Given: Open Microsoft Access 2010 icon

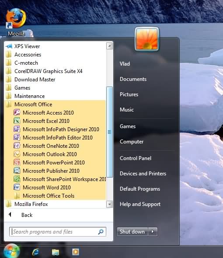Looking at the screenshot, I should [x=17, y=112].
